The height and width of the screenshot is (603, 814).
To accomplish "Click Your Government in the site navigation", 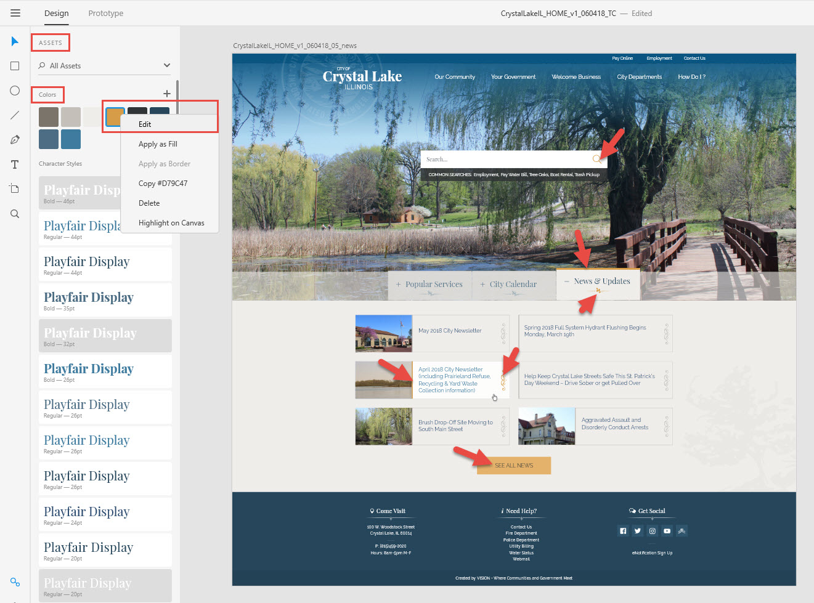I will 513,77.
